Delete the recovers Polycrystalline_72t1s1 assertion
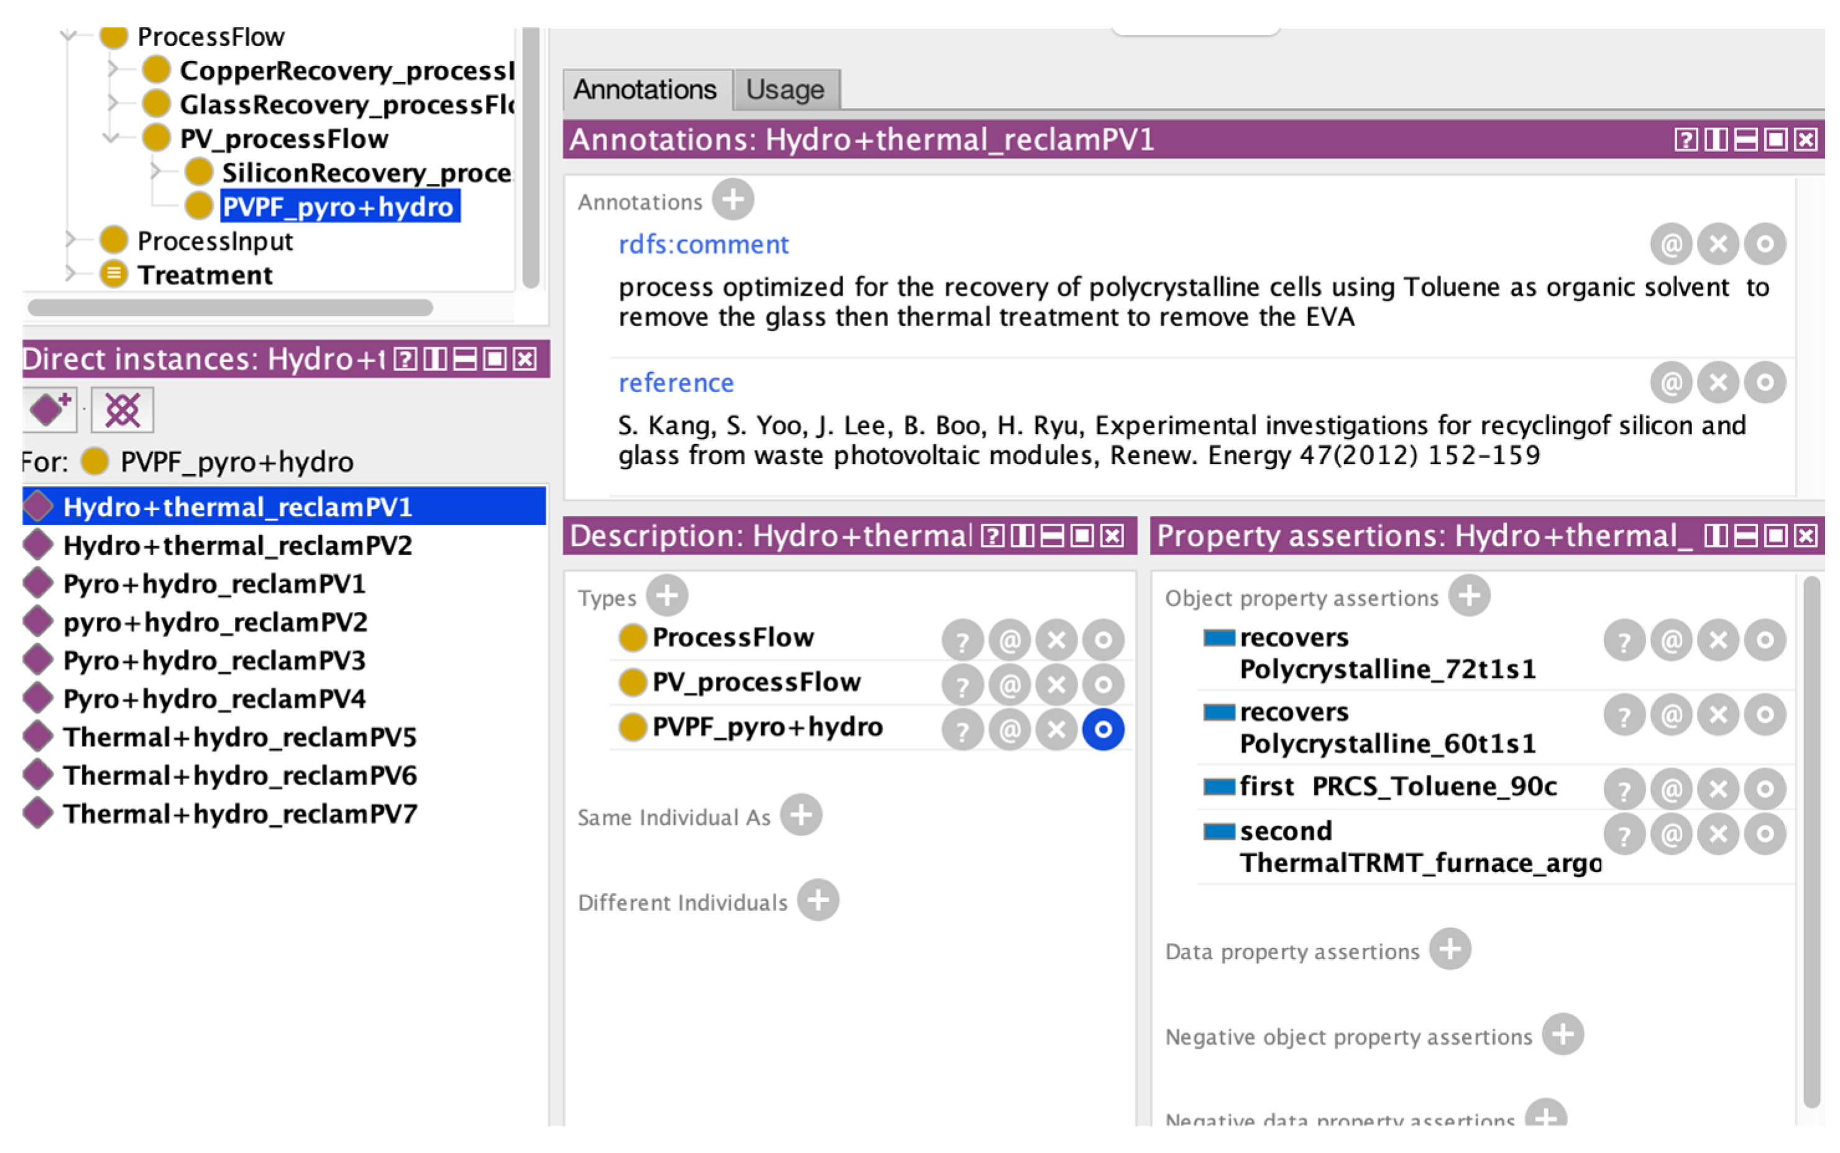The width and height of the screenshot is (1840, 1153). point(1718,640)
